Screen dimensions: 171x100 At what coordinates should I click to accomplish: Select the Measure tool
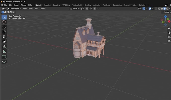(x=4, y=51)
